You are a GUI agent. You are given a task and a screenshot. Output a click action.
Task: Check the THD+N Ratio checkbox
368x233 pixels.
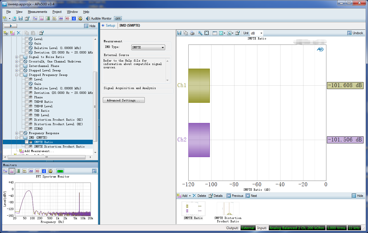27,102
